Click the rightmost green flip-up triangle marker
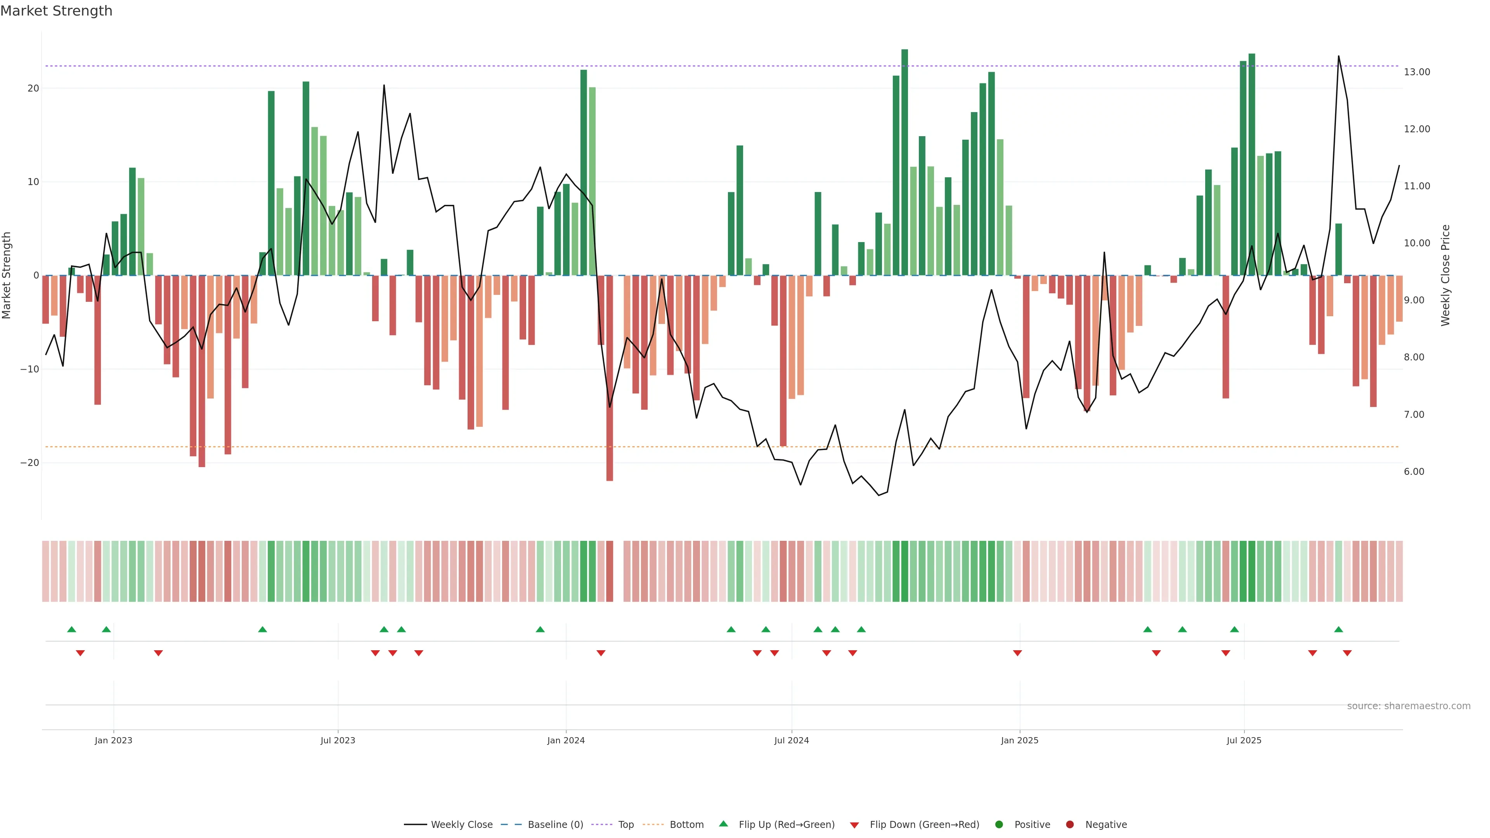 [1338, 629]
